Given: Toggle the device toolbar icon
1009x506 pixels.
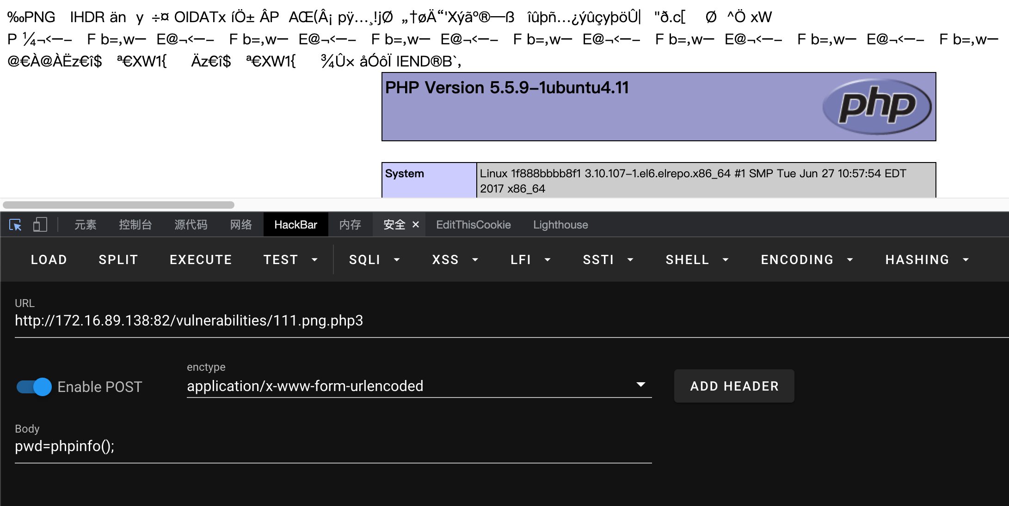Looking at the screenshot, I should [40, 225].
